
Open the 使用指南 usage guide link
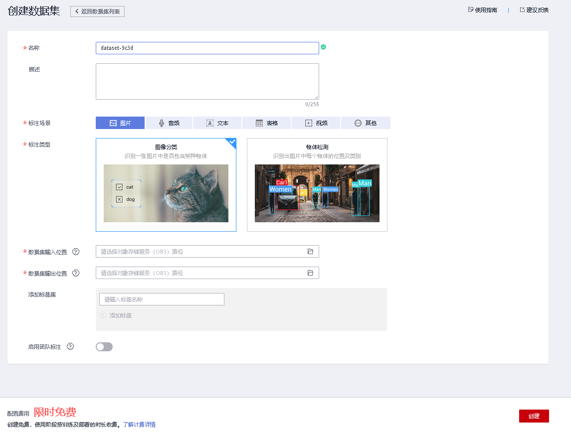486,10
